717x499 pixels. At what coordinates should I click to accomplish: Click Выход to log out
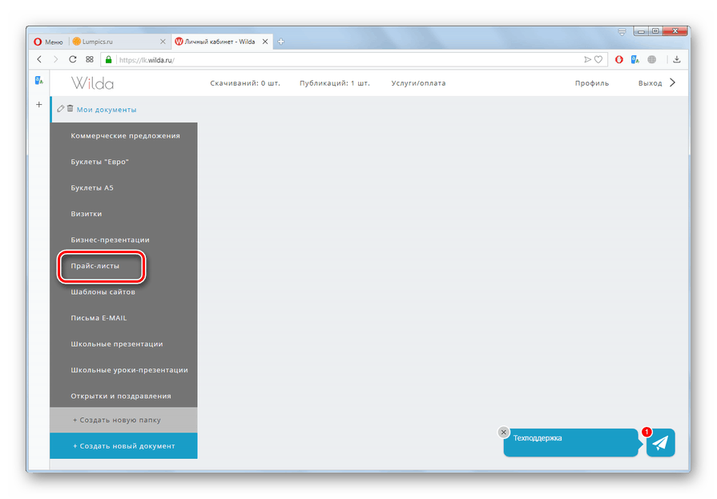[651, 83]
